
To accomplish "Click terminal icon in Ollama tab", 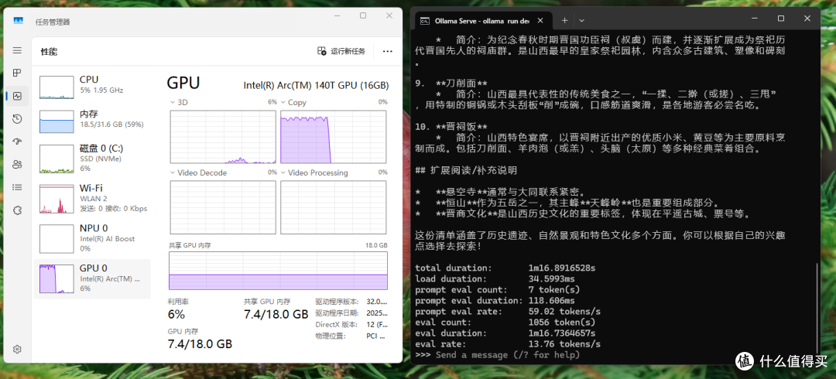I will coord(425,22).
